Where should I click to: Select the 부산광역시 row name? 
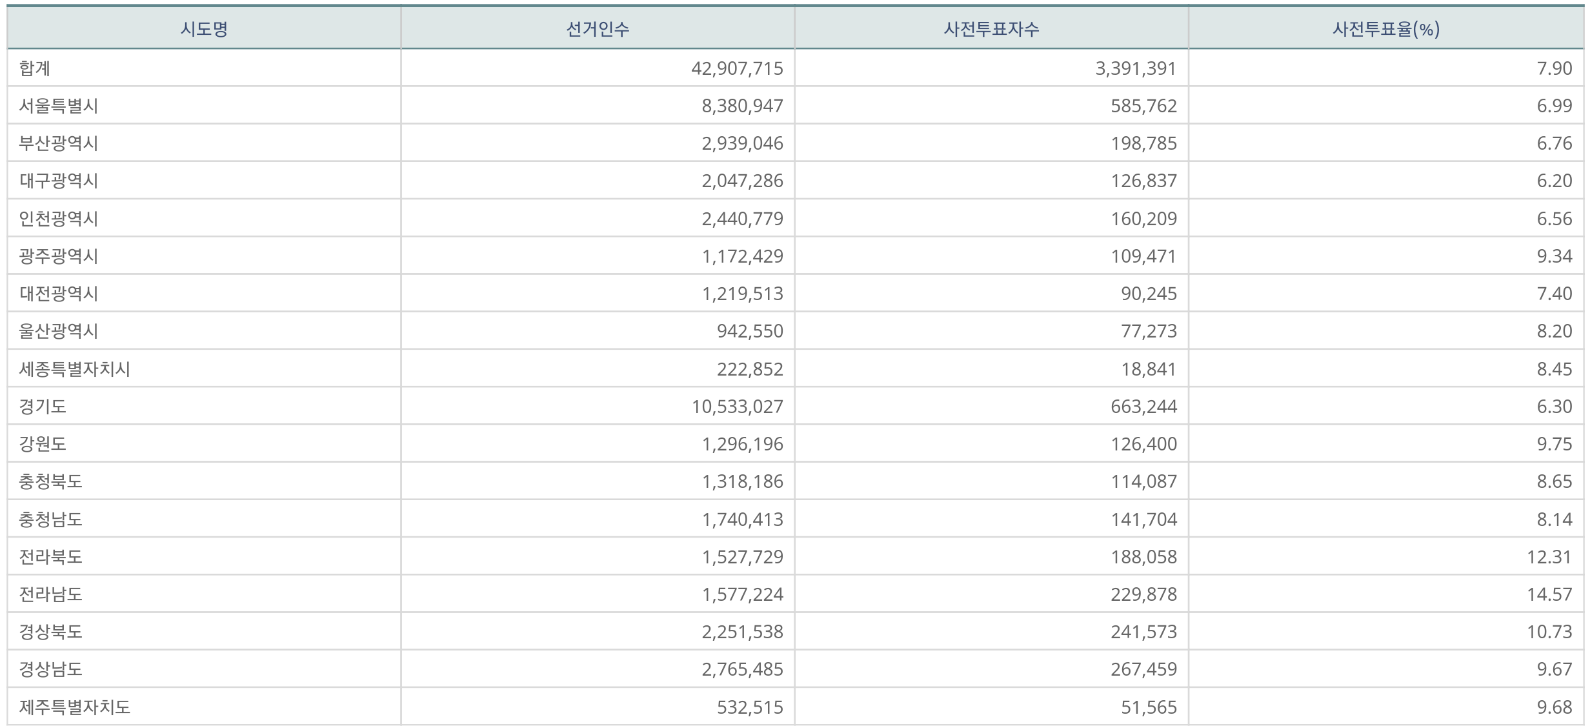coord(59,143)
